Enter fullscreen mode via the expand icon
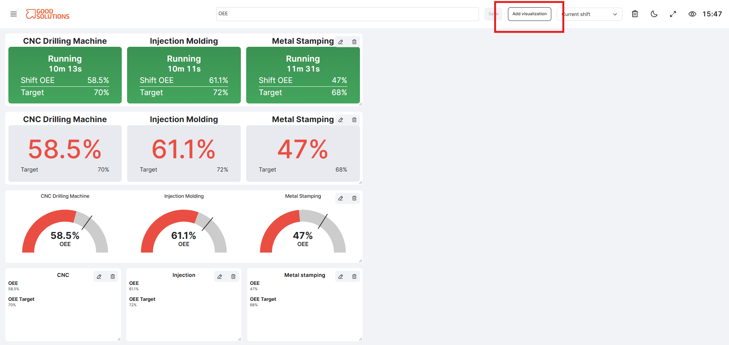 [x=673, y=14]
